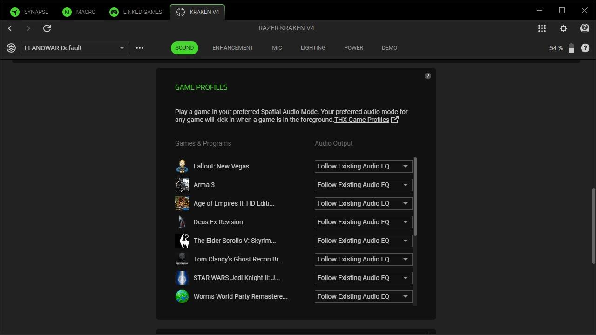The width and height of the screenshot is (596, 335).
Task: Click the 54 % battery text
Action: (x=556, y=48)
